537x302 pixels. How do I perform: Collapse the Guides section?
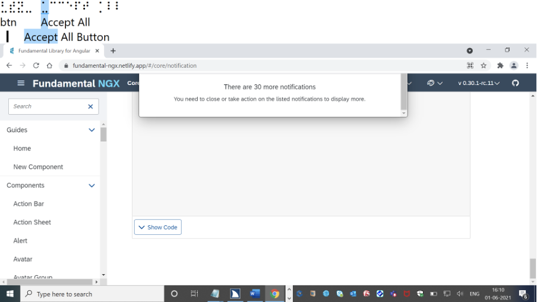point(91,130)
